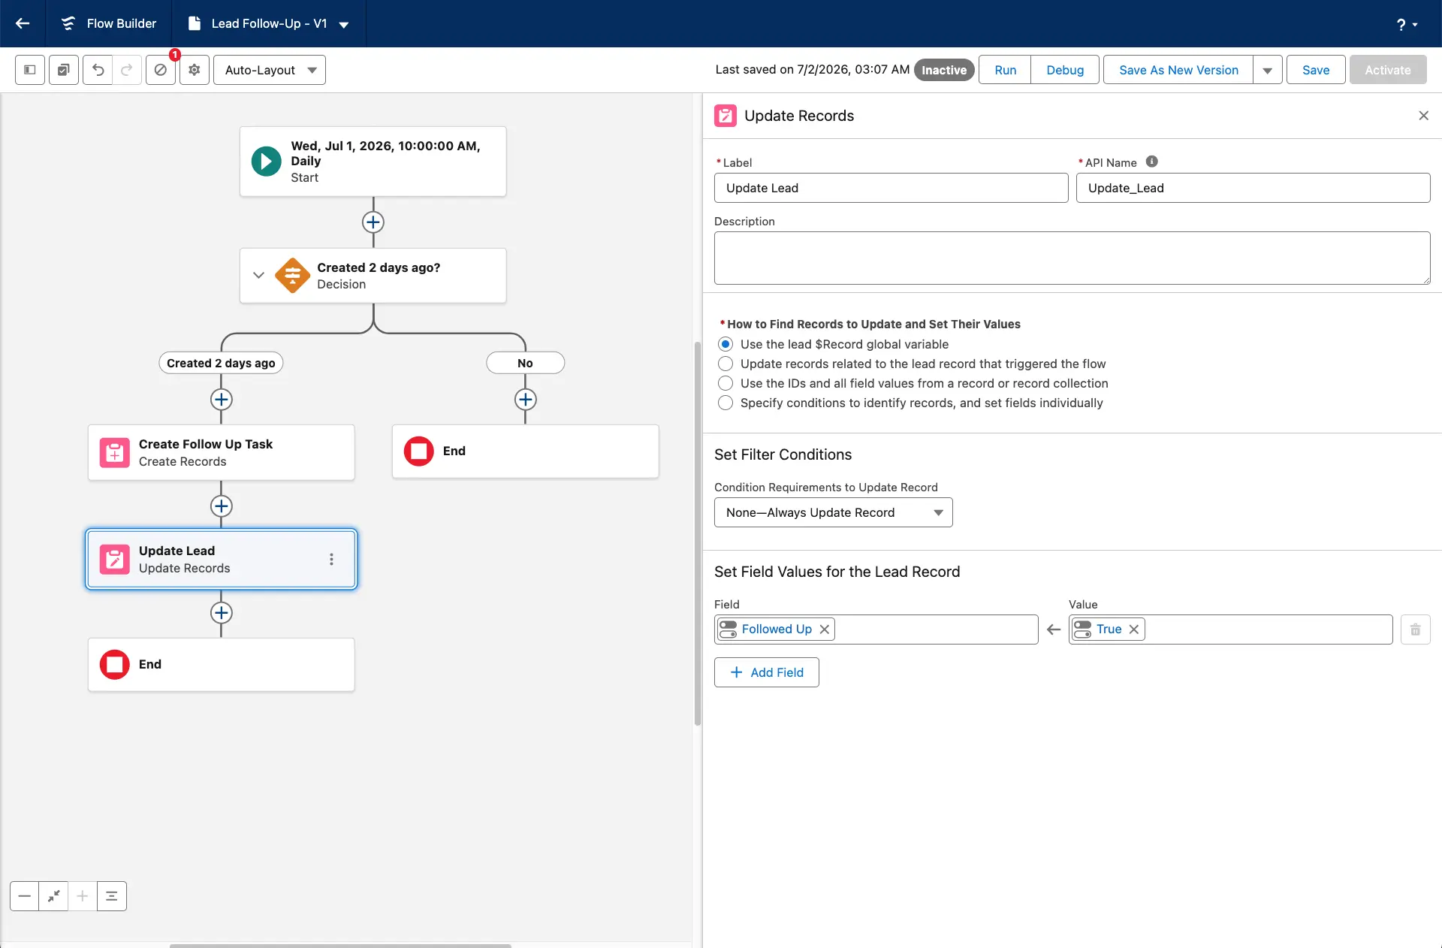Remove the True value pill

[1134, 629]
